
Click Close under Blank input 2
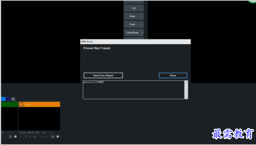(23, 133)
